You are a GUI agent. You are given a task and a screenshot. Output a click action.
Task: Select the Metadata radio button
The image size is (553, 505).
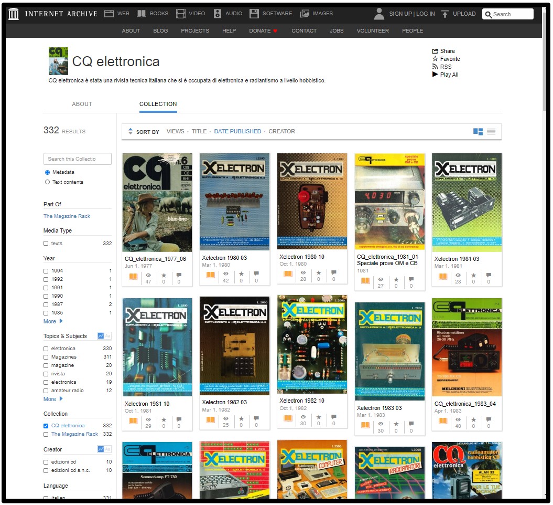click(x=47, y=172)
